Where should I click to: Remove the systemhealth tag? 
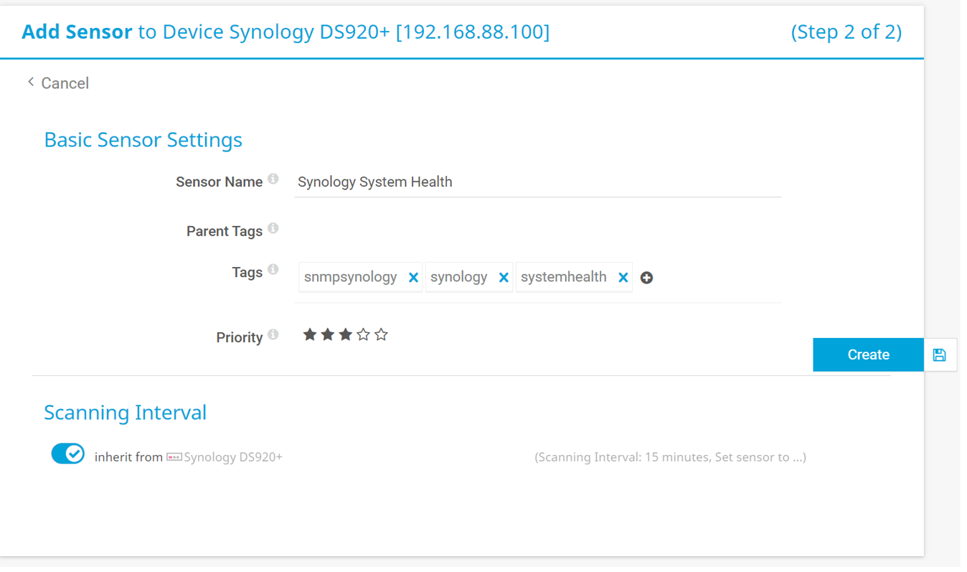[622, 276]
